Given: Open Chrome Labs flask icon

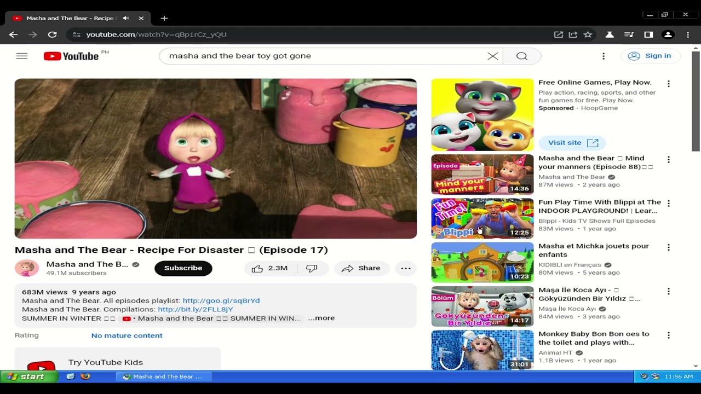Looking at the screenshot, I should point(610,34).
